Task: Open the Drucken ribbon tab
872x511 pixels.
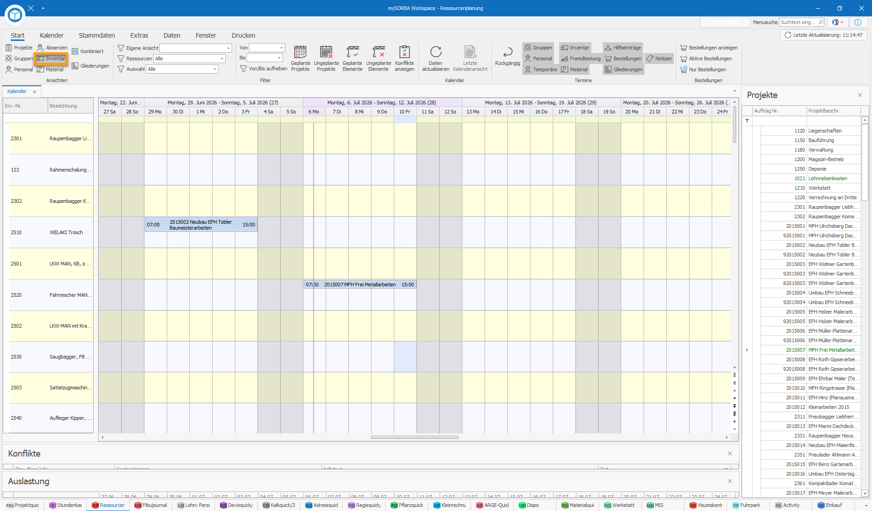Action: pos(243,35)
